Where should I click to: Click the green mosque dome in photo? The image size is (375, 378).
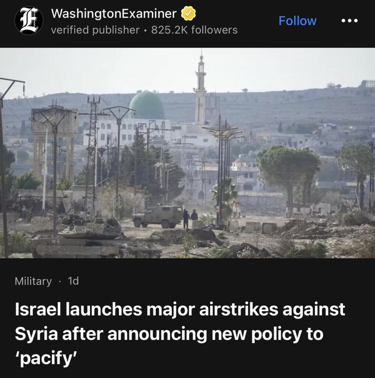coord(146,105)
